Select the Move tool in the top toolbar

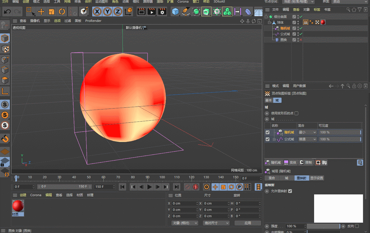41,12
